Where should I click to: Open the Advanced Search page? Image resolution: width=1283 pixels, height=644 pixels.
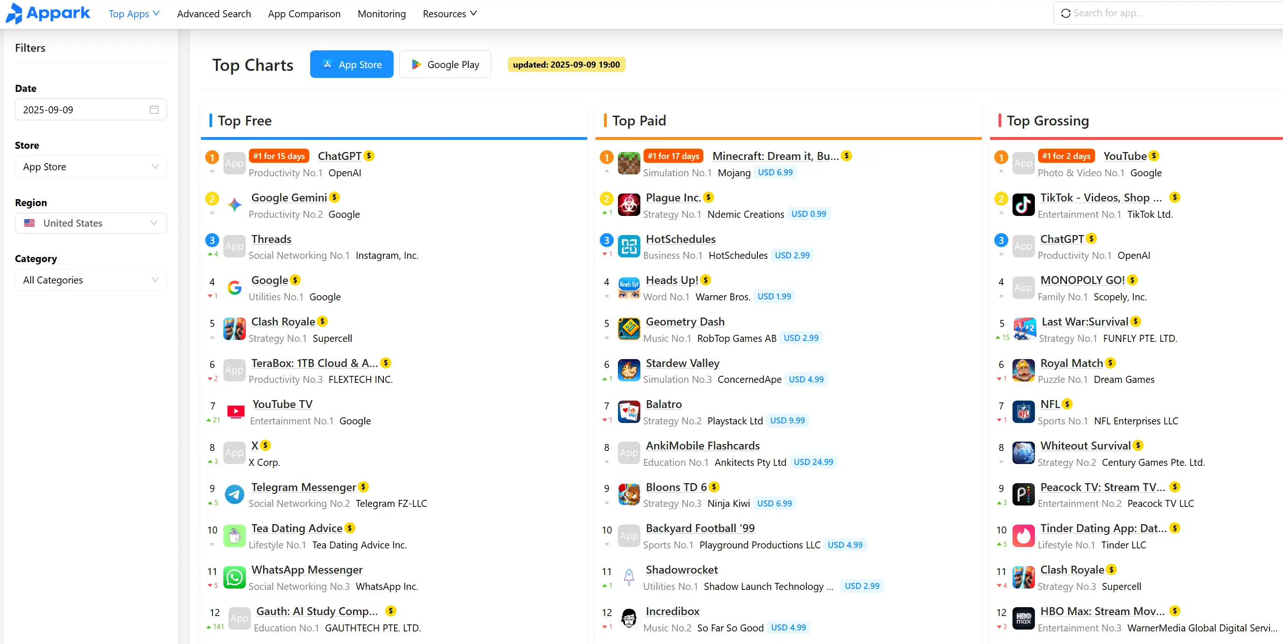pyautogui.click(x=214, y=14)
